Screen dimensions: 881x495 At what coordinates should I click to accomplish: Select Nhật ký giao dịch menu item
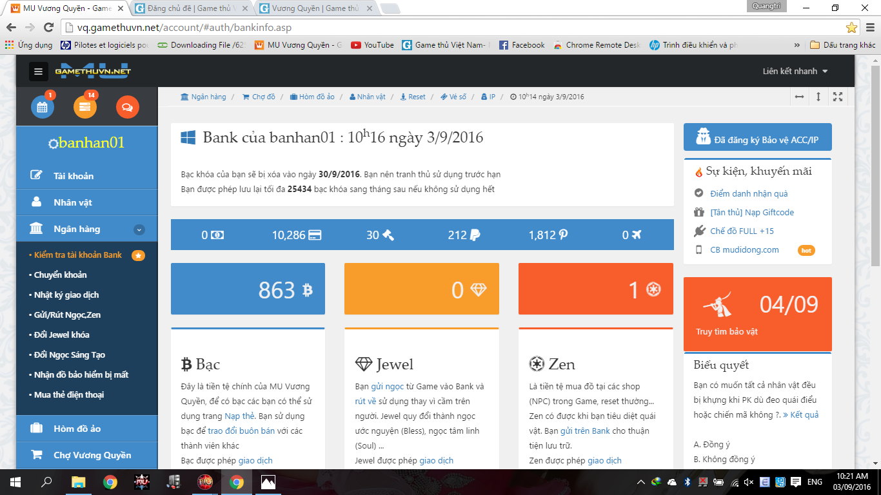click(x=66, y=295)
